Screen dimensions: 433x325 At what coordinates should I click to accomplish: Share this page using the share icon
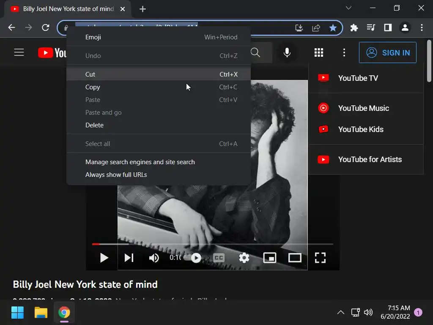316,28
